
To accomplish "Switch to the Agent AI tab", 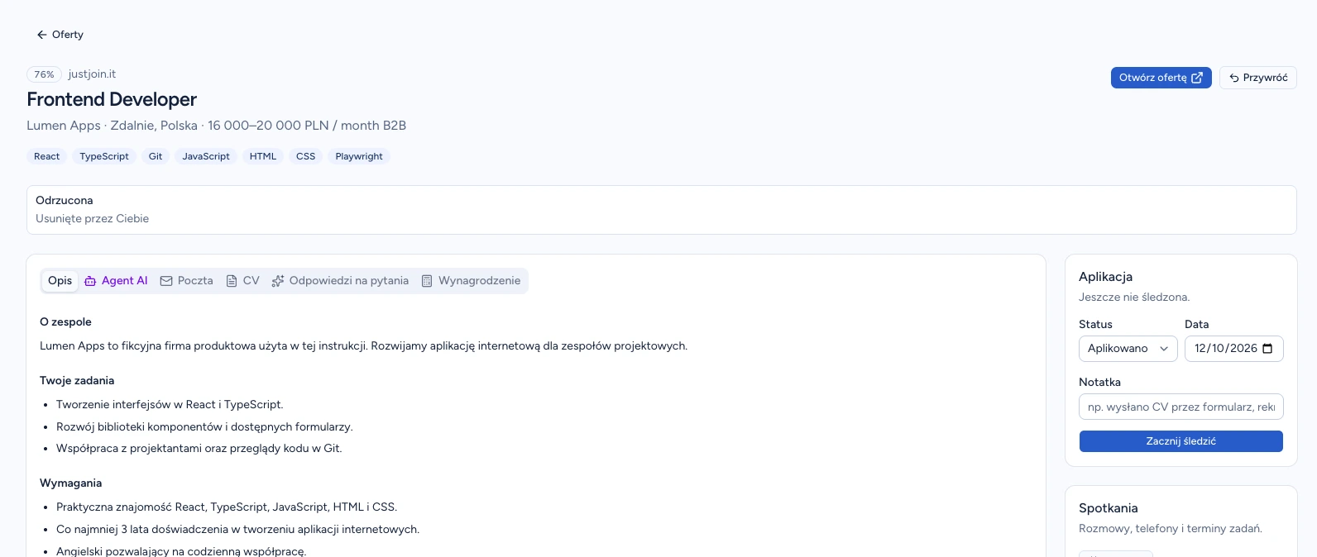I will pos(116,281).
